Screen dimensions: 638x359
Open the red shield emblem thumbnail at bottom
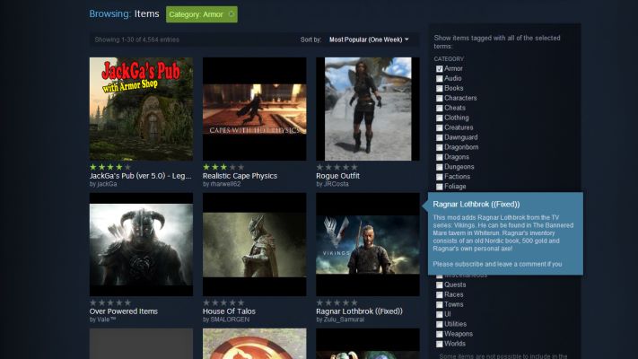(x=254, y=344)
